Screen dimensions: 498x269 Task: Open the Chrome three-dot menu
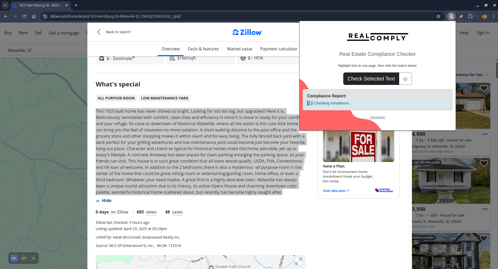pos(494,16)
